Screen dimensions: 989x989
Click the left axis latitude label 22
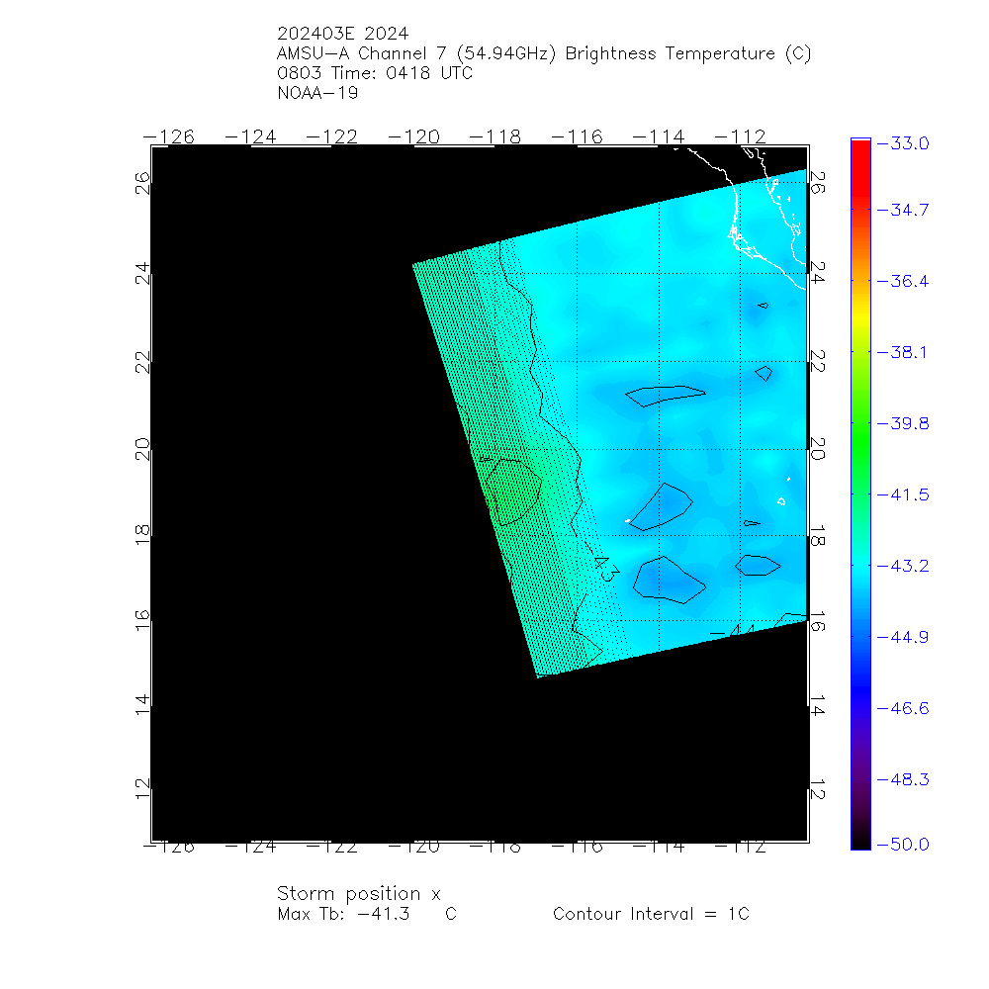point(142,362)
